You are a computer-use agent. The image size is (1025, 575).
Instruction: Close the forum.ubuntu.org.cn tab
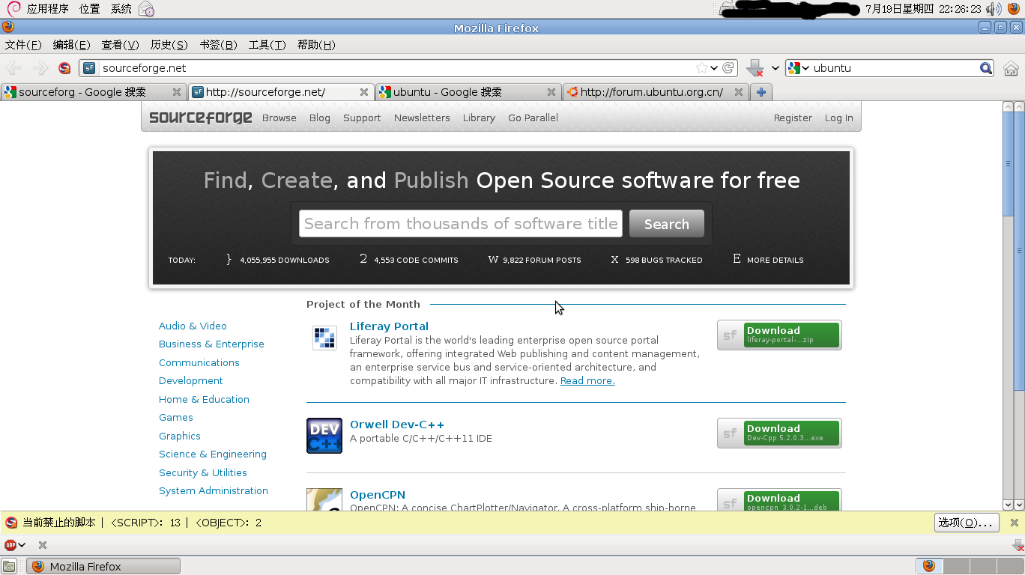click(739, 92)
